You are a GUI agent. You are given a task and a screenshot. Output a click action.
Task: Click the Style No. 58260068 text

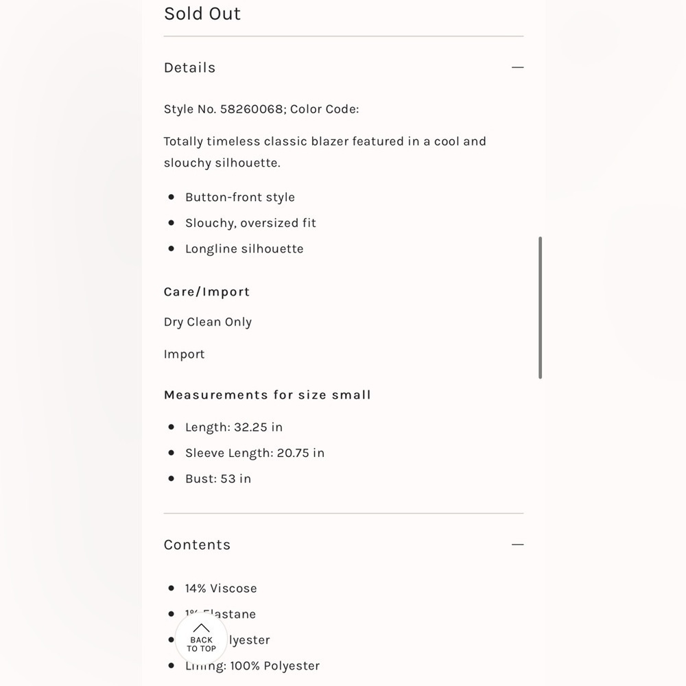pos(225,109)
